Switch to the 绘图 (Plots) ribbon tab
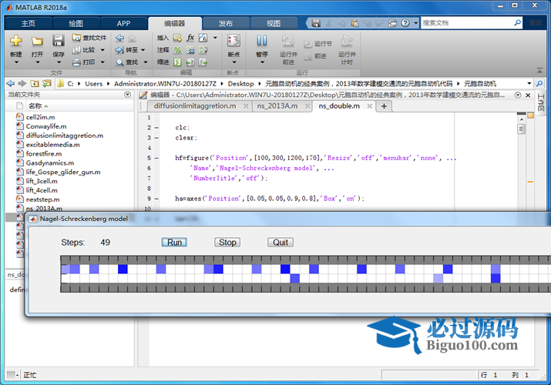Image resolution: width=551 pixels, height=385 pixels. click(x=76, y=23)
